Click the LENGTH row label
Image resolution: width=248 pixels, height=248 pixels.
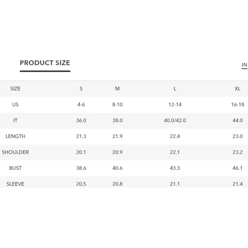point(15,136)
